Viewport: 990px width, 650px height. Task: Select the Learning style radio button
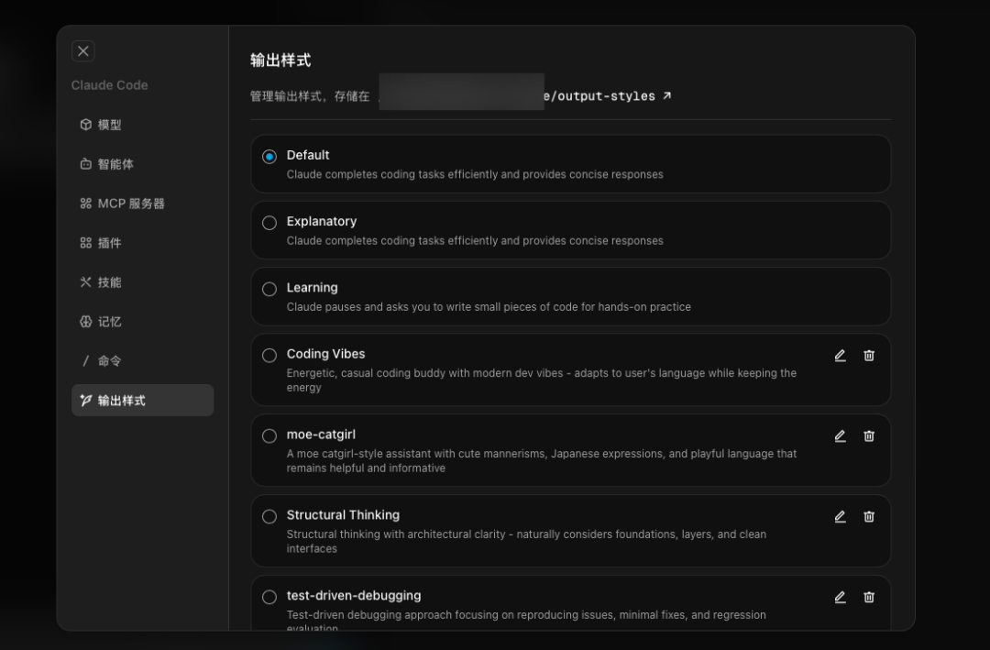pyautogui.click(x=269, y=289)
